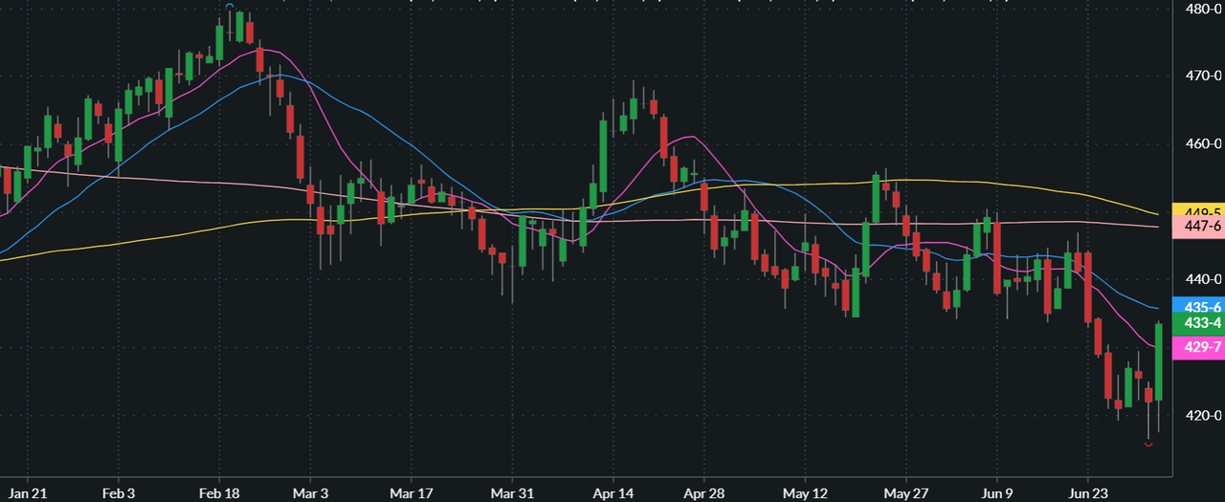This screenshot has width=1225, height=502.
Task: Click the Jan 21 date label
Action: (26, 491)
